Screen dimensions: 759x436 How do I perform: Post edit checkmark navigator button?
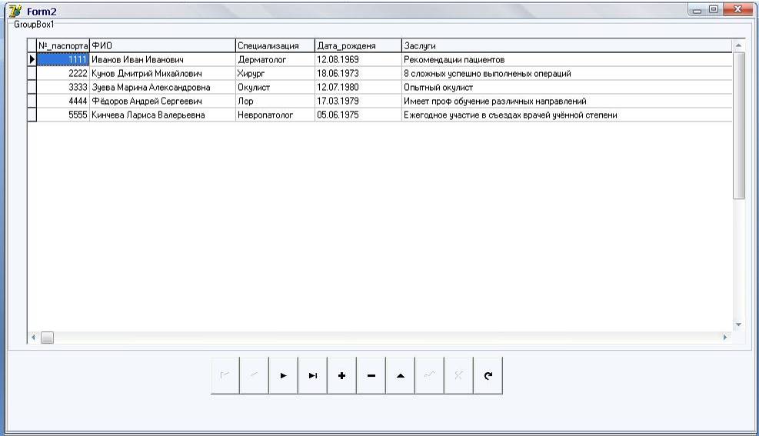click(429, 375)
